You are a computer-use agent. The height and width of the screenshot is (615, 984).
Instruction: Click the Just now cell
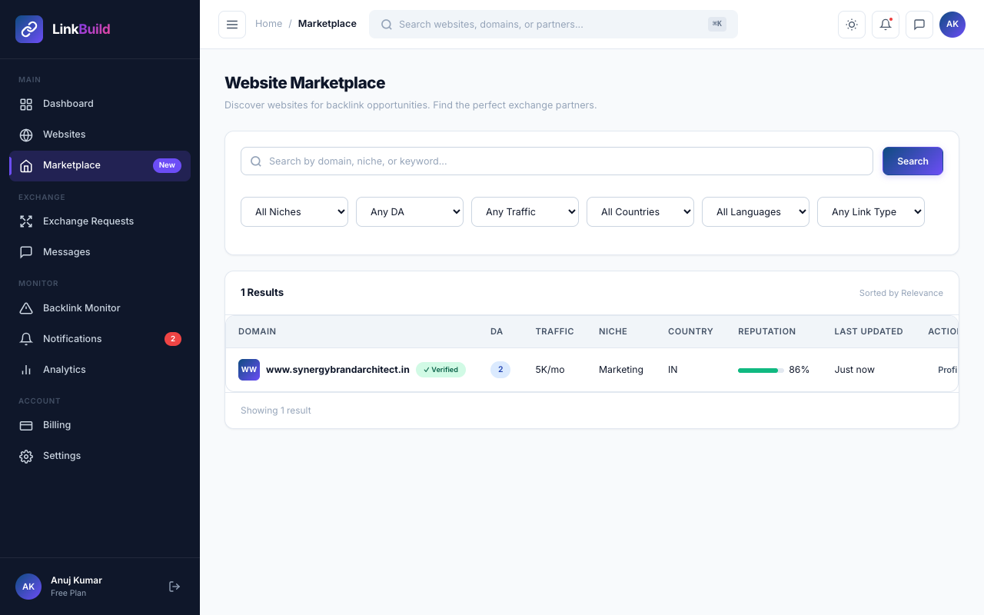pos(855,370)
